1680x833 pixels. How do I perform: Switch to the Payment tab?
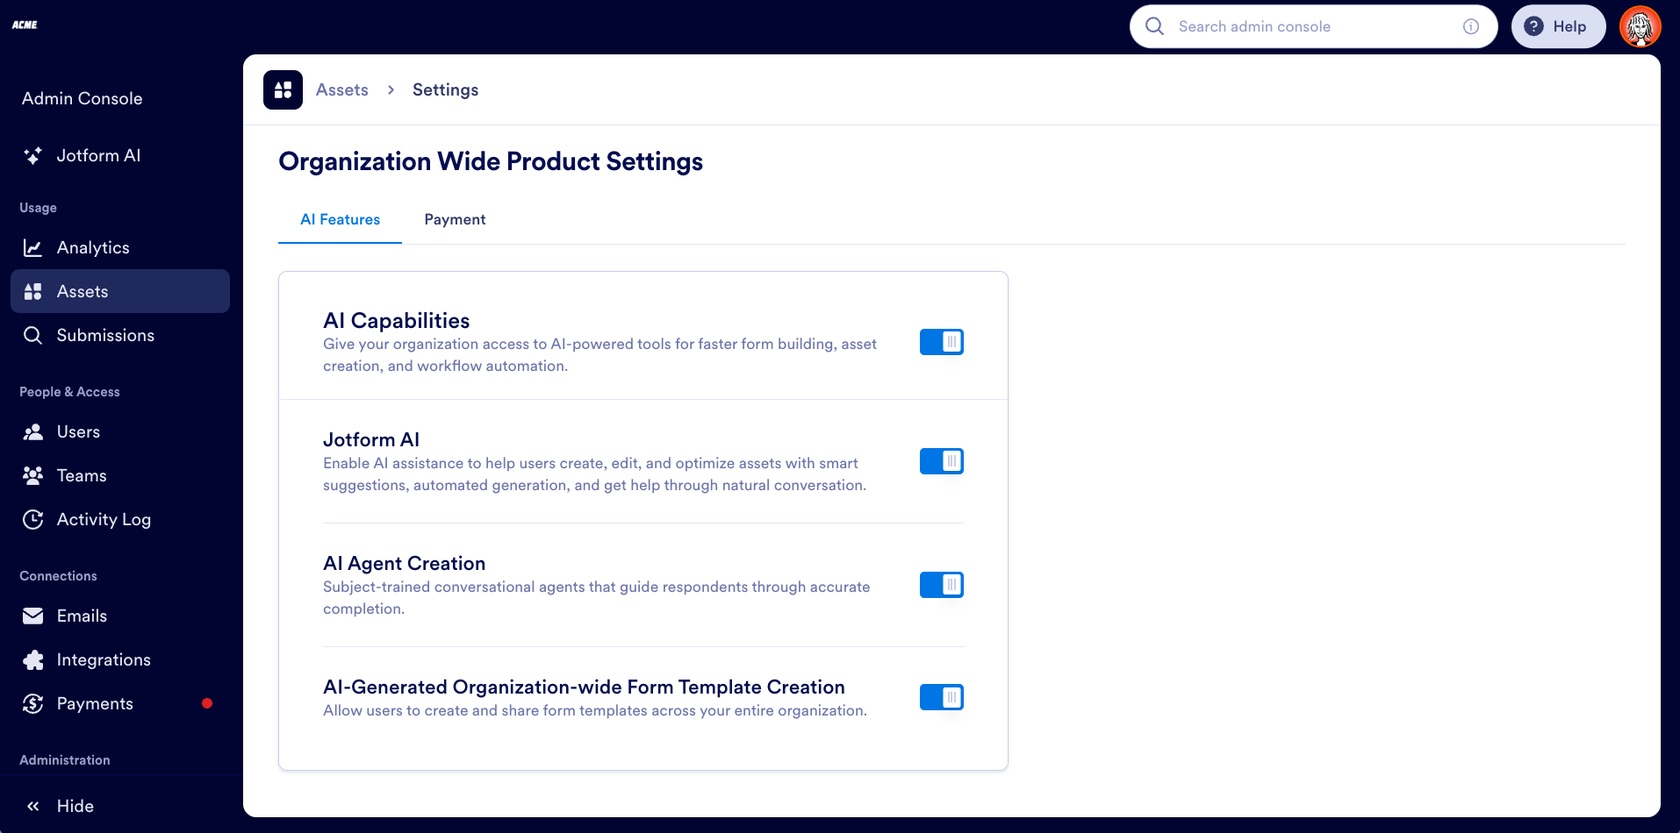pyautogui.click(x=455, y=219)
